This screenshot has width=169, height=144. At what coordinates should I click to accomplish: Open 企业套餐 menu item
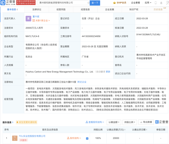coord(136,3)
